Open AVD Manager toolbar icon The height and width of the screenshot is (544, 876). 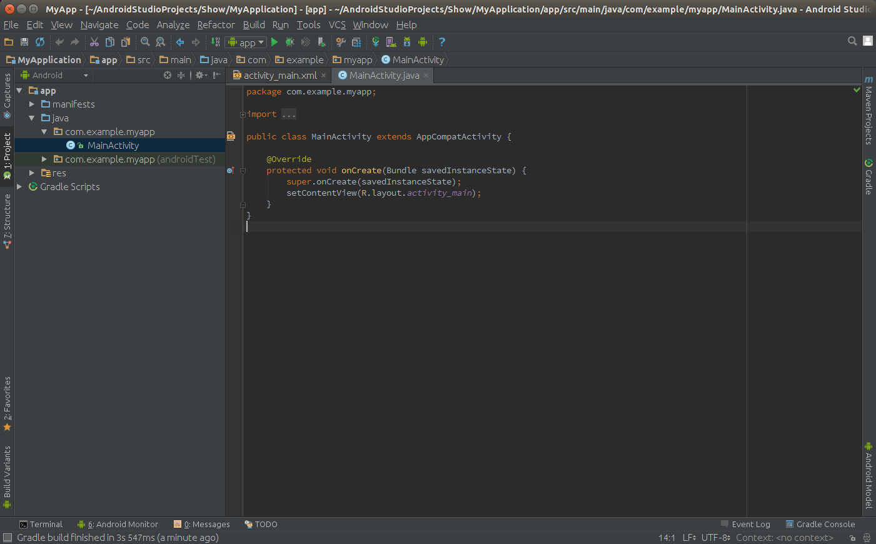pyautogui.click(x=391, y=42)
